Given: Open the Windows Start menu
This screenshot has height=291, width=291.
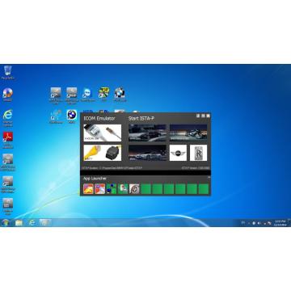Looking at the screenshot, I should (6, 222).
